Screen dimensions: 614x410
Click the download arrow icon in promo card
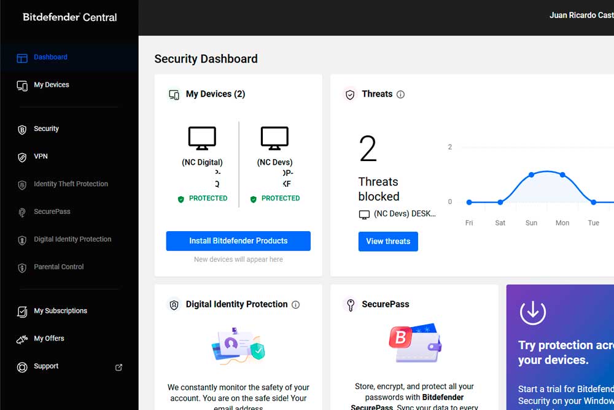[x=532, y=312]
